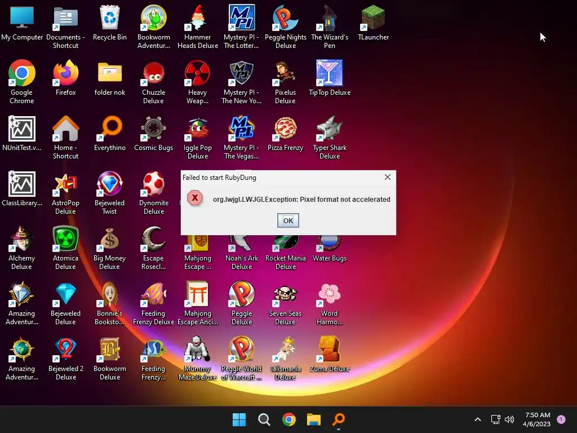Close the Failed to start RubyDung dialog

(388, 177)
